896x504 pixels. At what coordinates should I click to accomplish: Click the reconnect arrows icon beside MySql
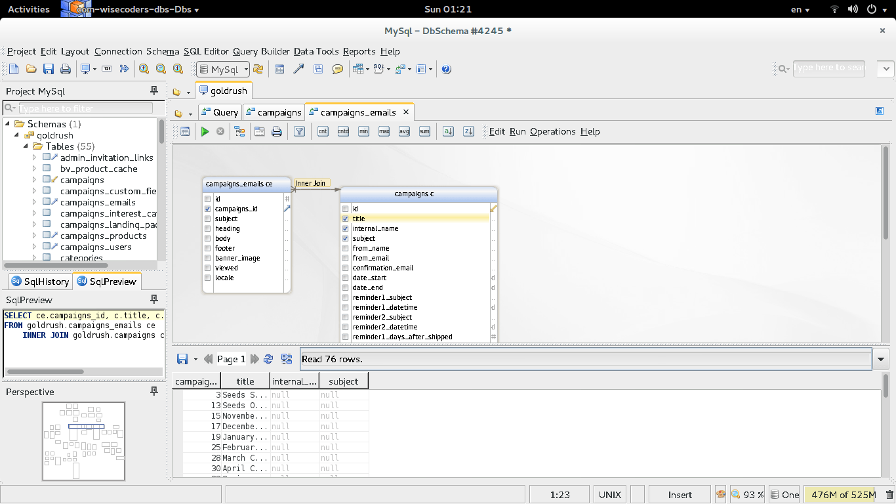258,69
